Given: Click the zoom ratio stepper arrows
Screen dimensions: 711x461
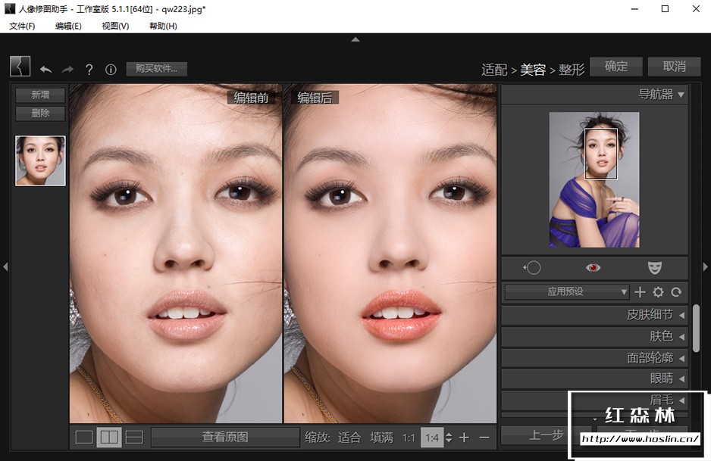Looking at the screenshot, I should (x=449, y=438).
